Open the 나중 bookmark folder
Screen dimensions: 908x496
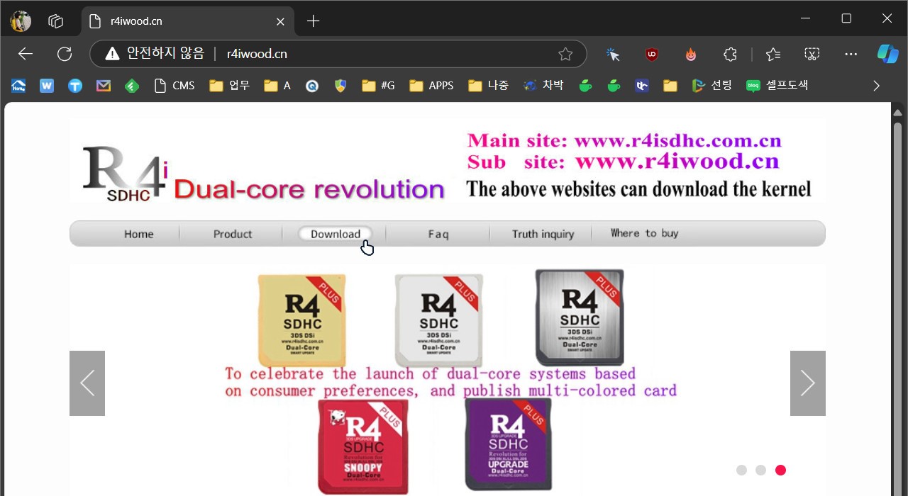pos(489,86)
